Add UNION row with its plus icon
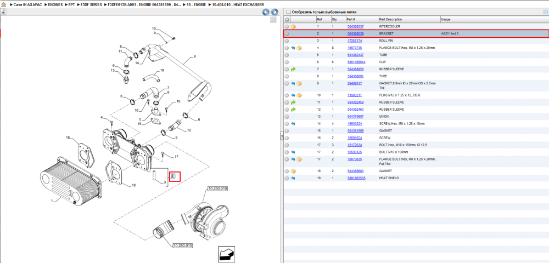 287,117
